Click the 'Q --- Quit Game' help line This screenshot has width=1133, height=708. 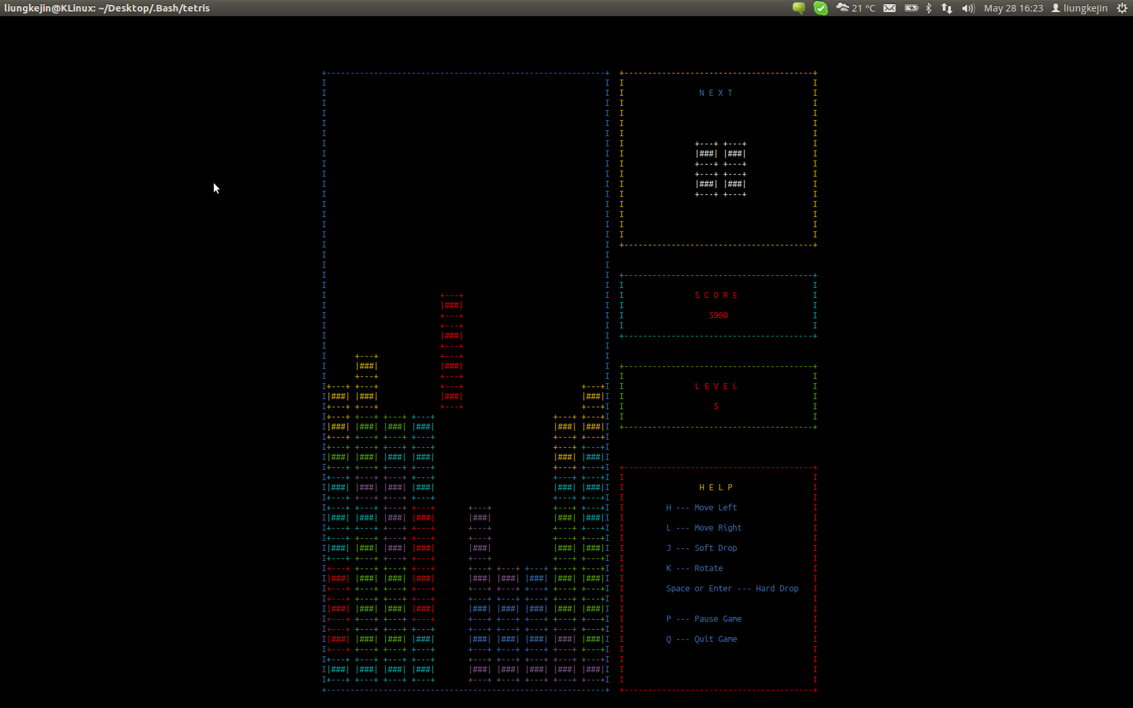701,639
